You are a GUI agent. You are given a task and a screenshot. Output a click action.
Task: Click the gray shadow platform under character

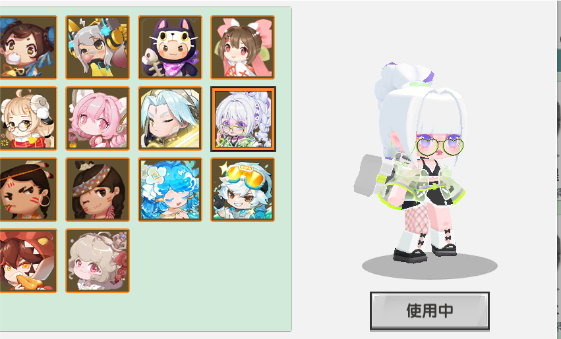click(430, 266)
